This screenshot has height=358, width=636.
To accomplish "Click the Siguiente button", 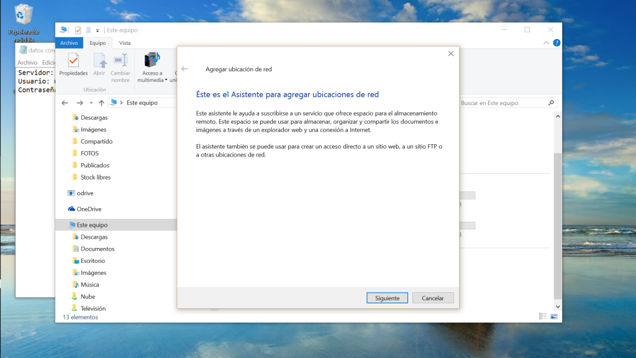I will 387,298.
